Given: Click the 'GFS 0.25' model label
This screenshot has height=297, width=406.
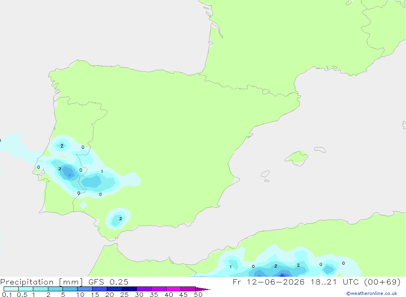Looking at the screenshot, I should (x=108, y=282).
